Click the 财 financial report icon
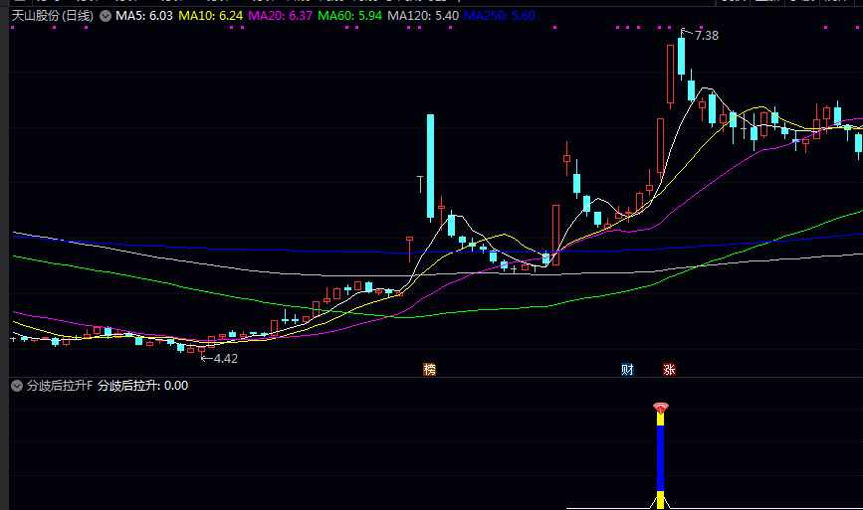 pyautogui.click(x=627, y=369)
